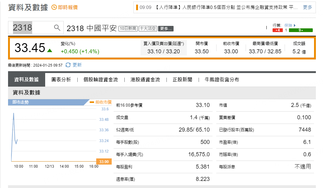Viewport: 323px width, 188px height.
Task: Click the refresh arrows icon
Action: coord(68,65)
